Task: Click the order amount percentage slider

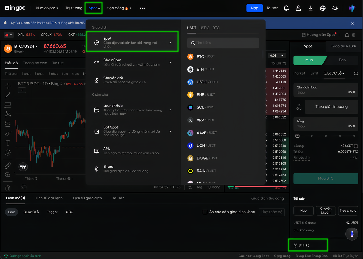Action: tap(326, 136)
